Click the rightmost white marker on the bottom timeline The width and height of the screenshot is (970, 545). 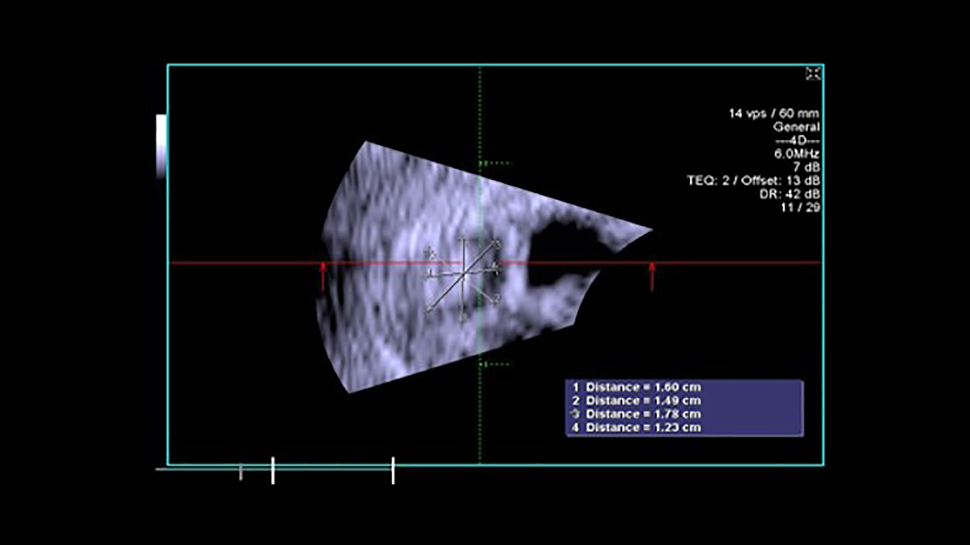(393, 470)
